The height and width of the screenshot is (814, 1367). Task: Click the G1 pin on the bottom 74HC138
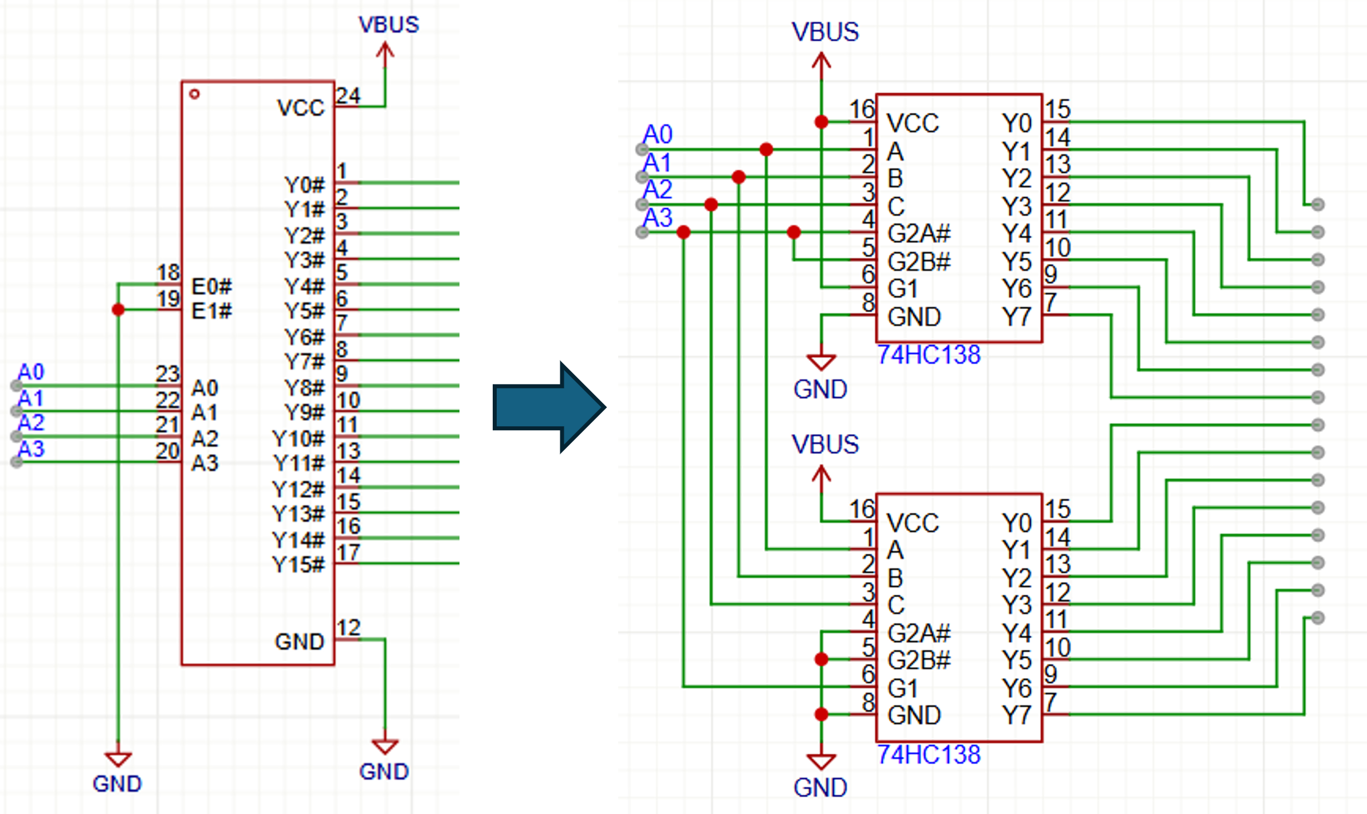pyautogui.click(x=902, y=688)
